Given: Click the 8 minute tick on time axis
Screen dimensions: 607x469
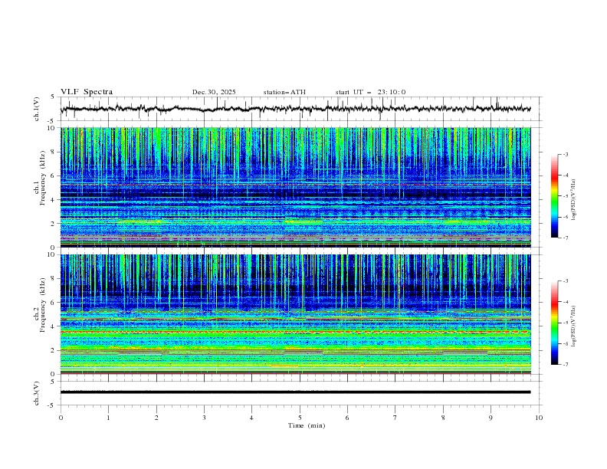Looking at the screenshot, I should [x=443, y=418].
